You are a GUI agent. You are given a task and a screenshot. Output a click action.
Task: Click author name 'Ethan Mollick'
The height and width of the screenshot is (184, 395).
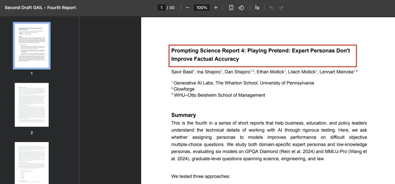(x=271, y=72)
